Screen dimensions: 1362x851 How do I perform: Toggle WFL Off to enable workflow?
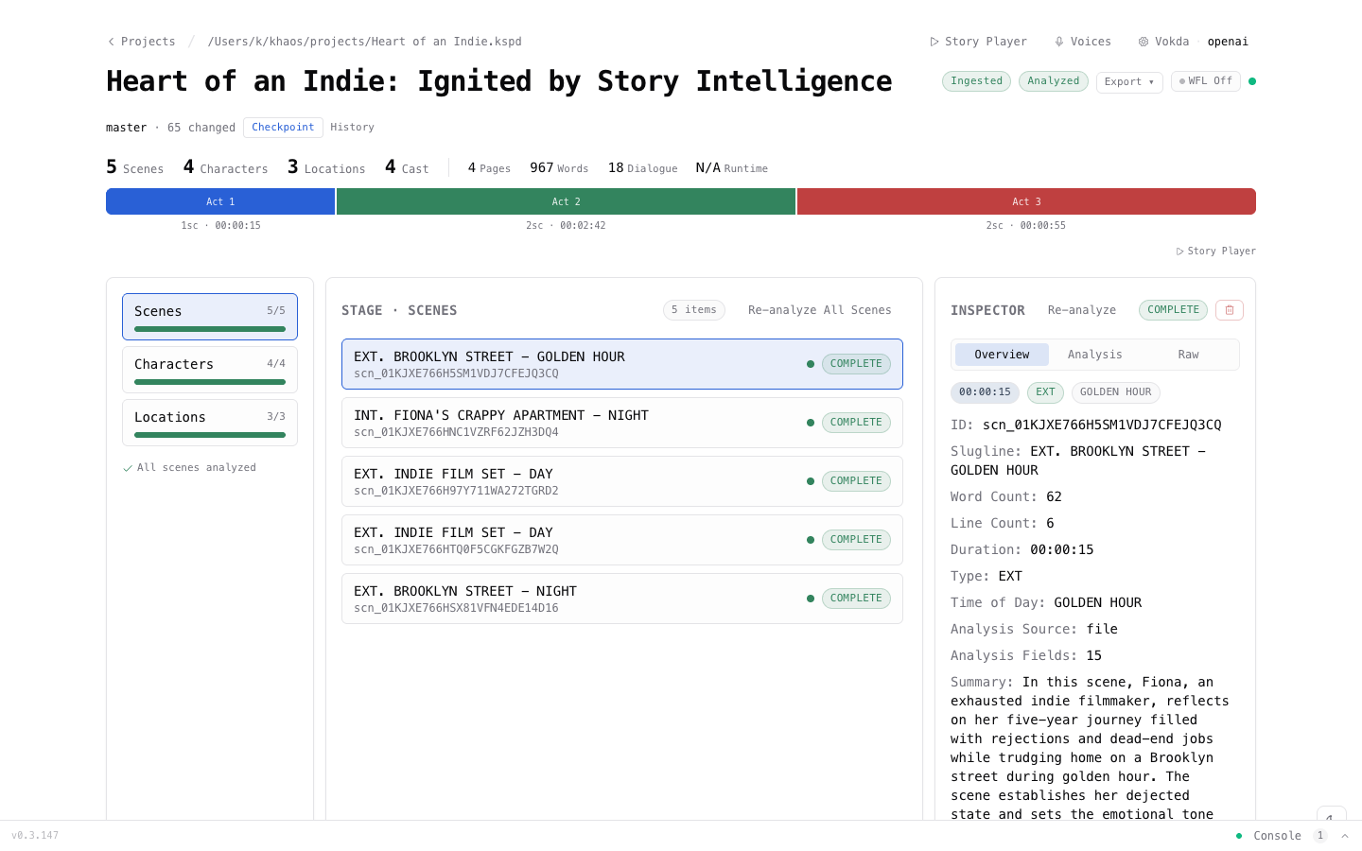click(x=1205, y=80)
